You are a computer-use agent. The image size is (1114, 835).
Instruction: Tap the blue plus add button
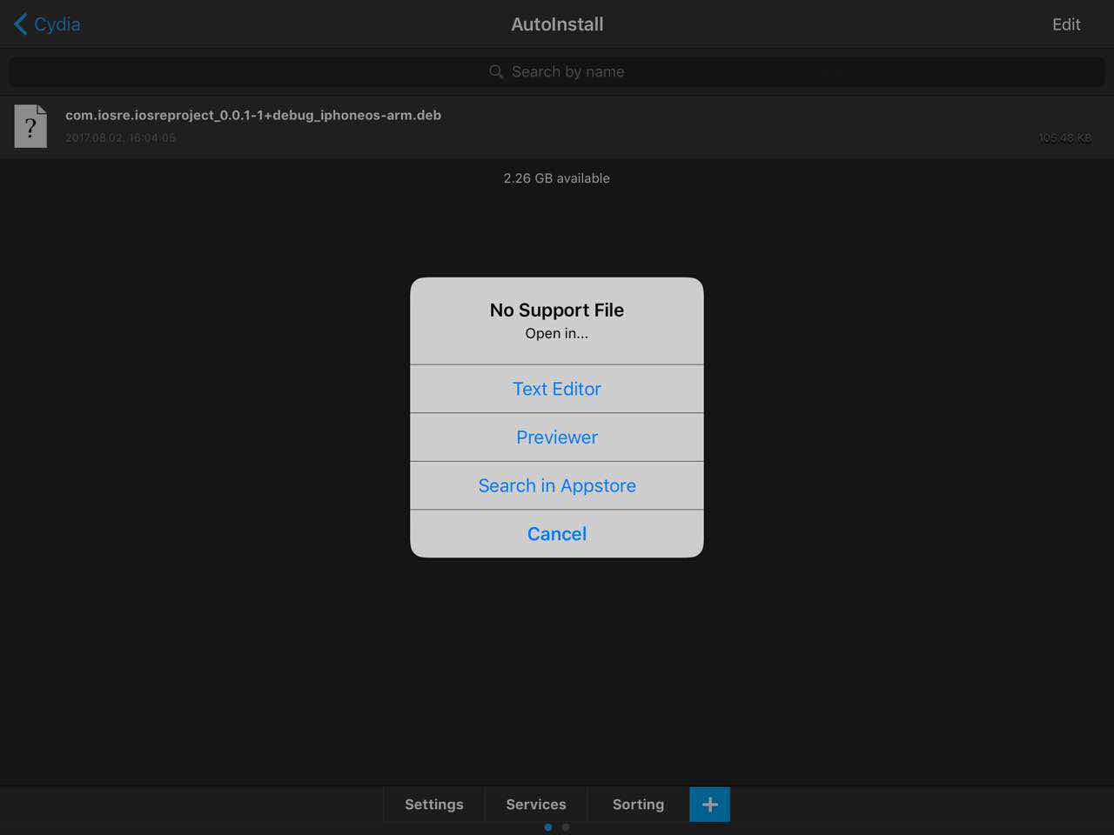[710, 805]
